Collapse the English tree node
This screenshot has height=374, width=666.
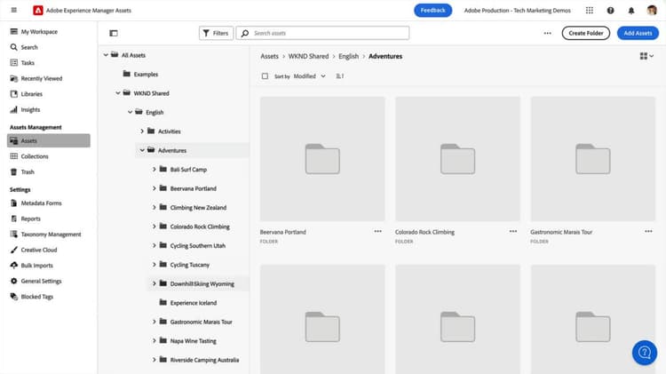130,112
